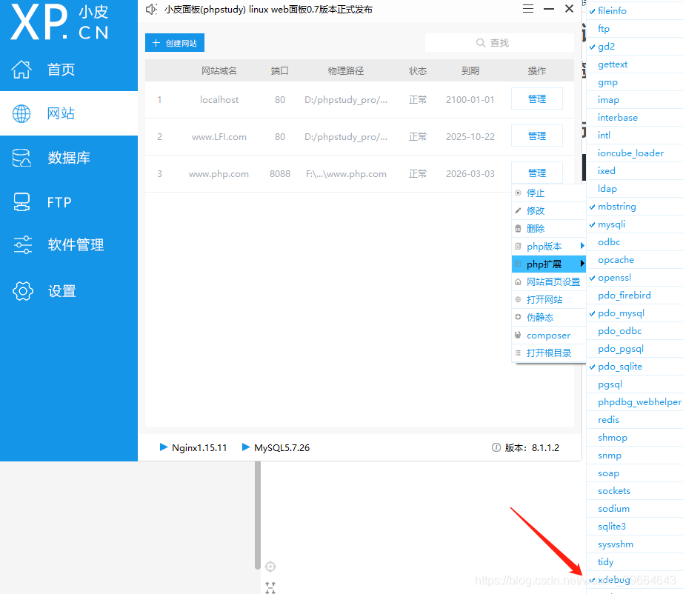The image size is (683, 594).
Task: Expand the php版本 submenu arrow
Action: click(582, 246)
